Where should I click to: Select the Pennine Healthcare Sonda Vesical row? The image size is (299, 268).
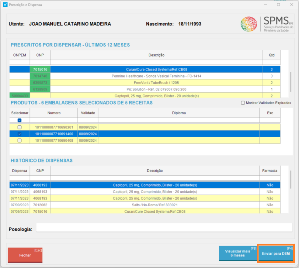(156, 76)
